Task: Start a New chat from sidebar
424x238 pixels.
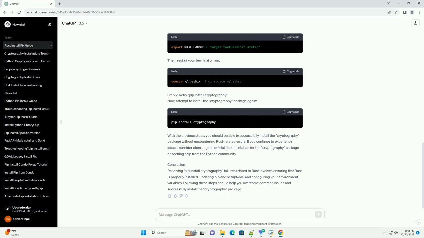Action: click(28, 24)
